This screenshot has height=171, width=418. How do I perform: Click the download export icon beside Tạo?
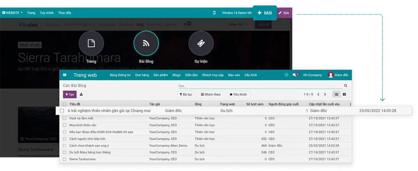(81, 94)
